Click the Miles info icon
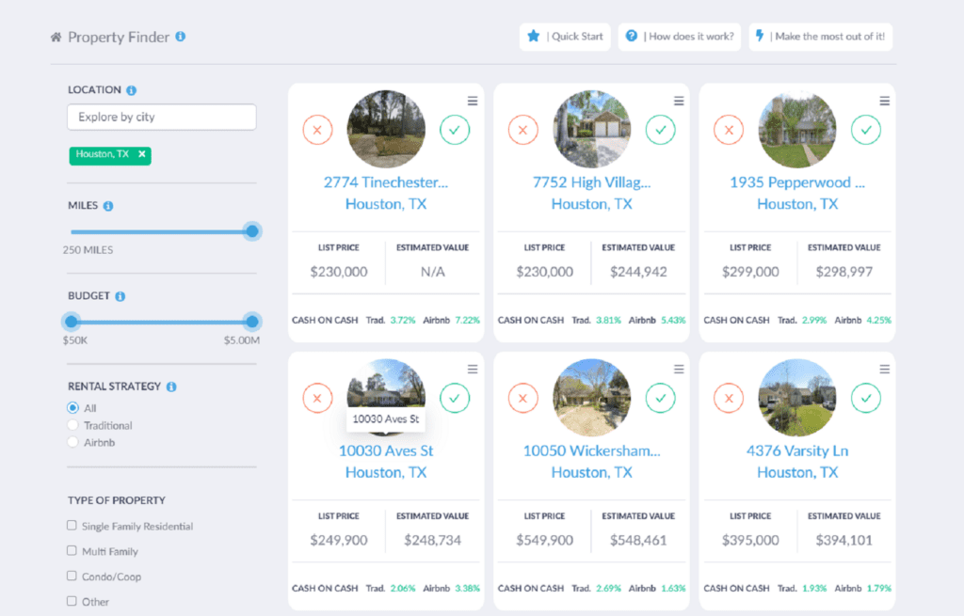The width and height of the screenshot is (964, 616). coord(110,205)
